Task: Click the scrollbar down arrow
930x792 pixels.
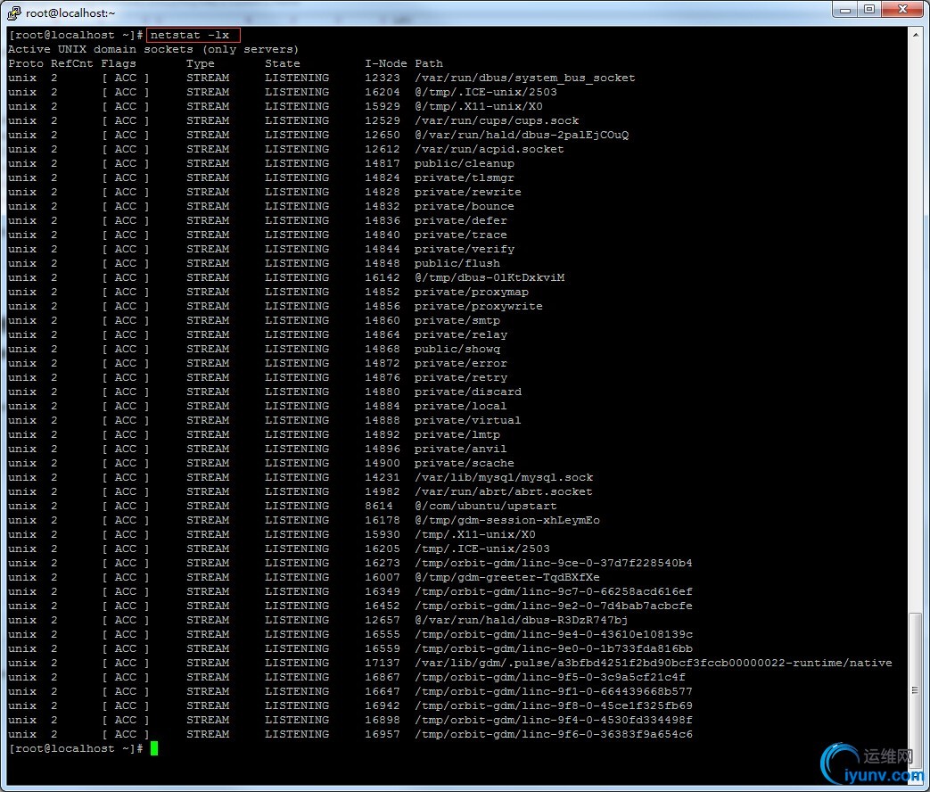Action: point(916,778)
